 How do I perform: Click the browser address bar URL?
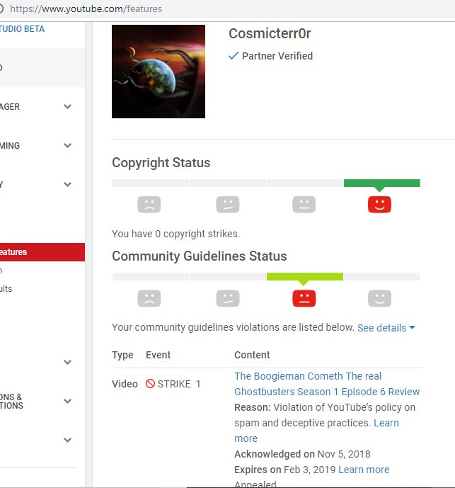pyautogui.click(x=86, y=8)
